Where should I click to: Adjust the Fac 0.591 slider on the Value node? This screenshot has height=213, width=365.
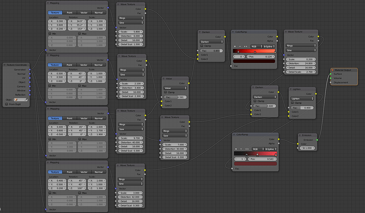click(x=175, y=97)
